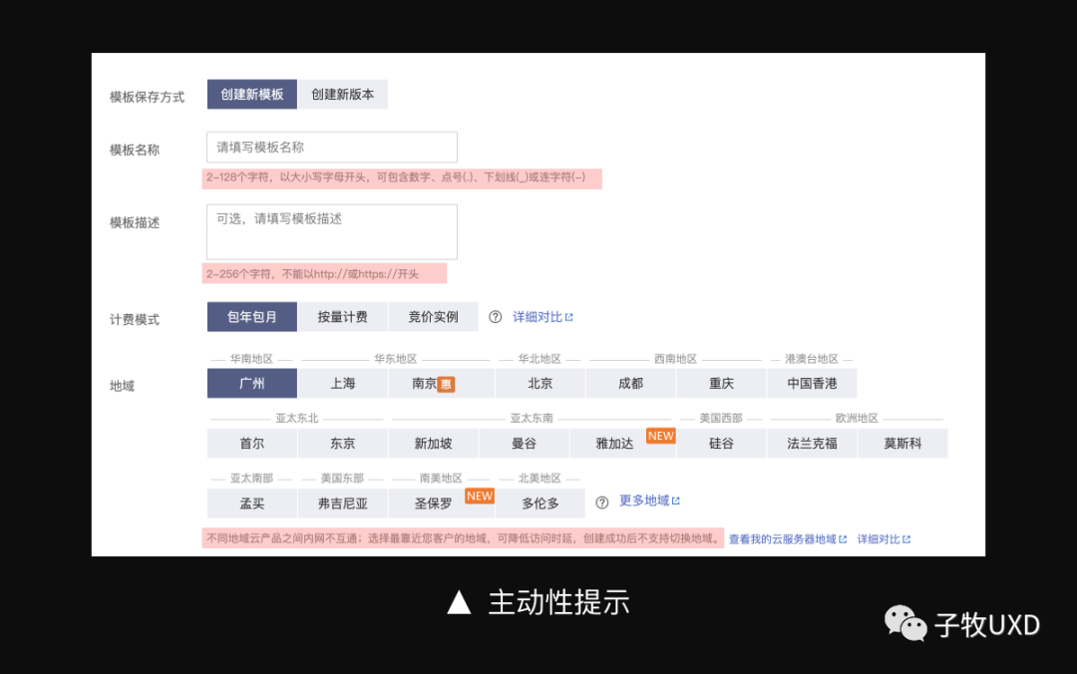Image resolution: width=1077 pixels, height=674 pixels.
Task: Choose 竞价实例 billing mode
Action: tap(434, 317)
